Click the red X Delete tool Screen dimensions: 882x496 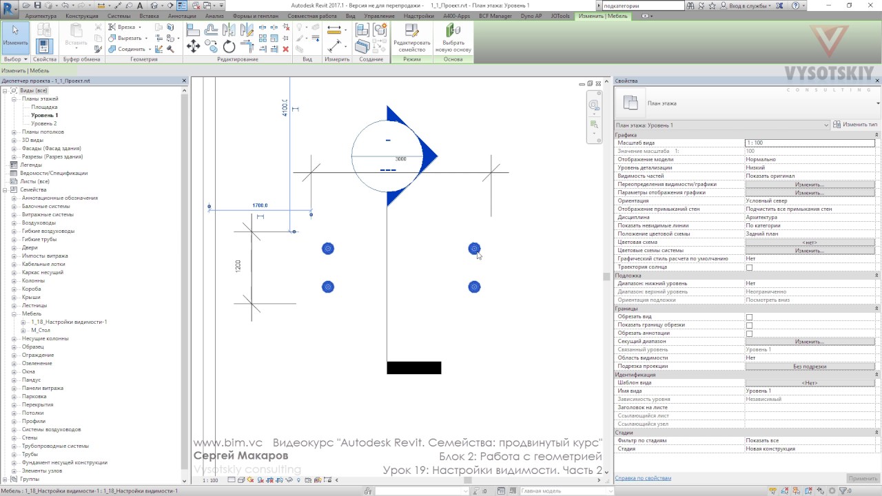(x=285, y=49)
